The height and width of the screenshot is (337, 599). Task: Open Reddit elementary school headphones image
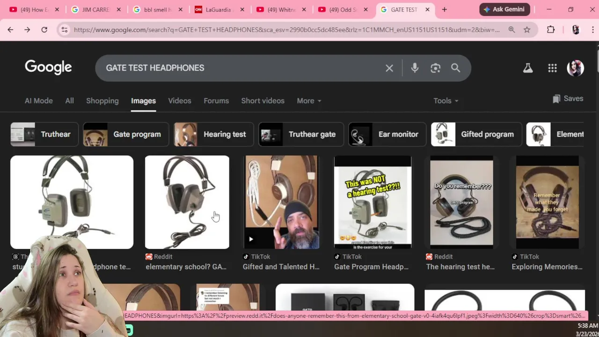[x=187, y=202]
